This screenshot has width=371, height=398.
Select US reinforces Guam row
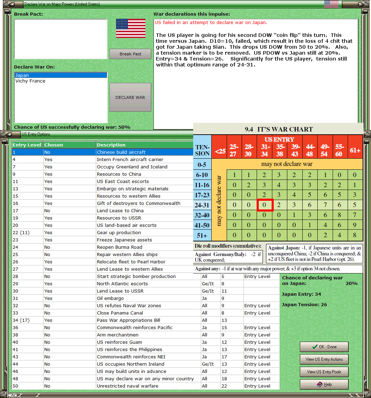click(145, 342)
